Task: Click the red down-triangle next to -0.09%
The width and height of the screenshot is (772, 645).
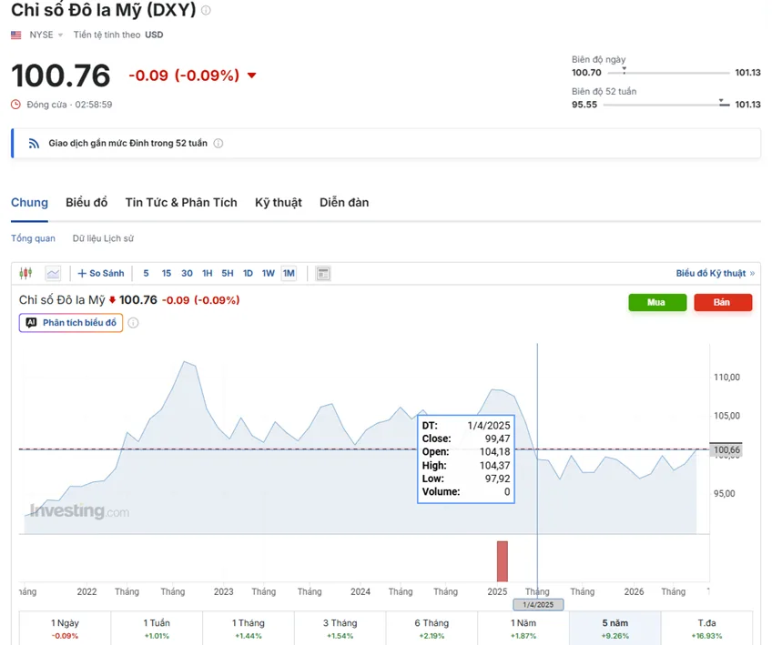Action: click(x=251, y=76)
